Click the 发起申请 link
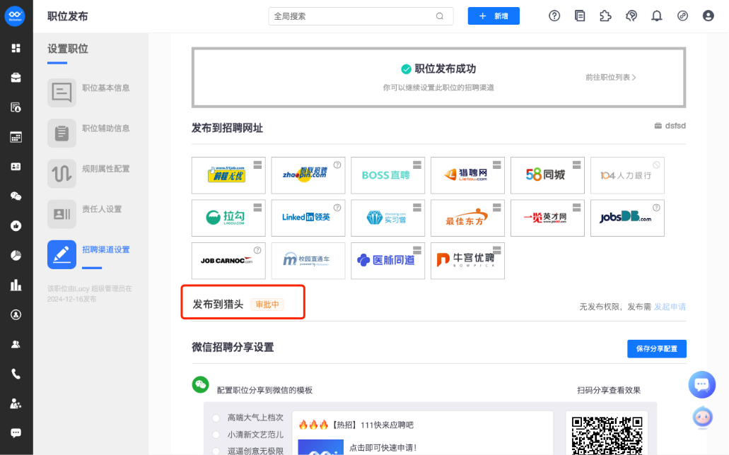 [670, 307]
